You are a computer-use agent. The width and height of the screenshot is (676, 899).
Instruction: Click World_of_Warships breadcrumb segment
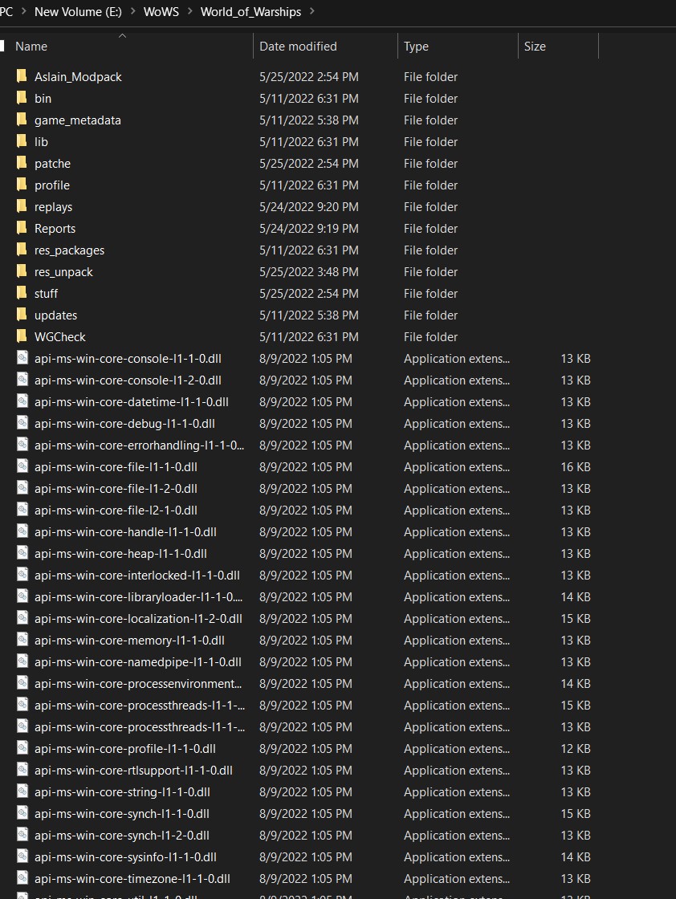[x=250, y=11]
